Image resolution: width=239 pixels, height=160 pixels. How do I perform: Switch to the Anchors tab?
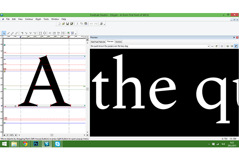tap(118, 41)
